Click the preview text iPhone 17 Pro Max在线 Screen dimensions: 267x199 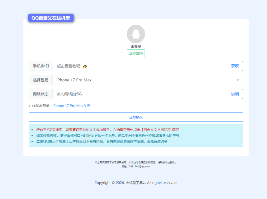click(72, 106)
